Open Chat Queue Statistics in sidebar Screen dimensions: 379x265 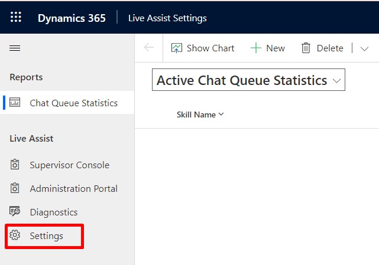(x=67, y=103)
